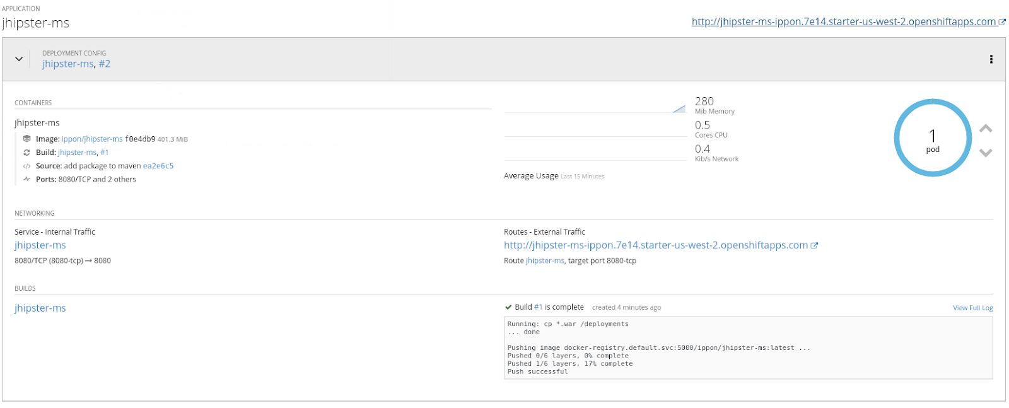This screenshot has height=408, width=1009.
Task: Click the build refresh icon
Action: tap(26, 153)
